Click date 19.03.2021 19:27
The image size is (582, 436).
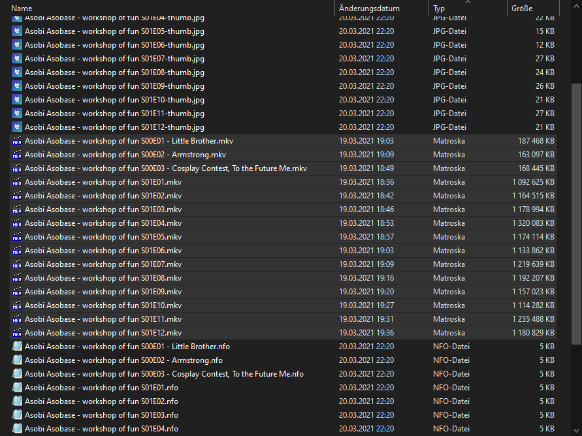pyautogui.click(x=366, y=305)
